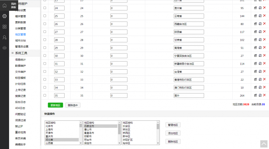The image size is (269, 149).
Task: Tick the checkbox for row 26 西藏自治区
Action: [x=45, y=24]
